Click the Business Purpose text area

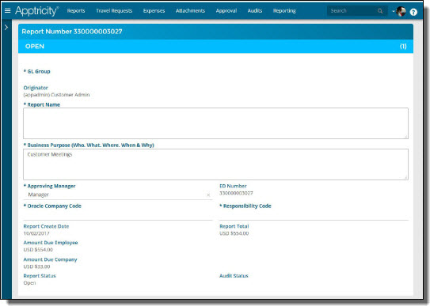pos(216,164)
